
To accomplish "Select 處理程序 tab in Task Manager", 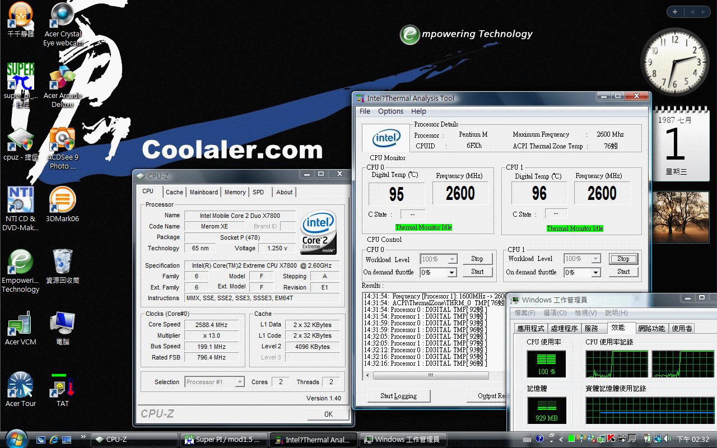I will [x=564, y=329].
